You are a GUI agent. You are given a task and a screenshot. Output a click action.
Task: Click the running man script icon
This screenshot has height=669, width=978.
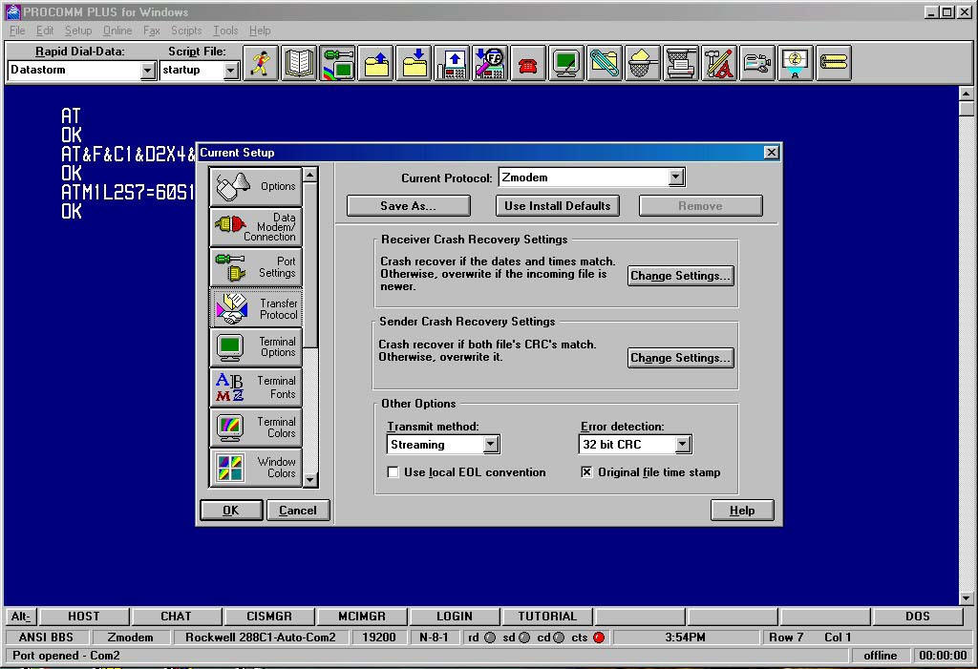pyautogui.click(x=261, y=63)
